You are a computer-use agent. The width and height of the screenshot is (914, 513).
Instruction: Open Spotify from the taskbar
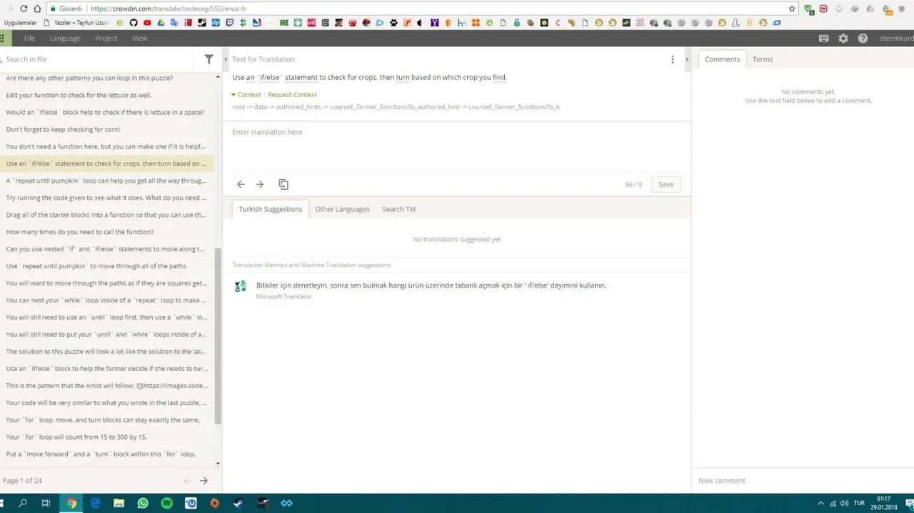167,503
